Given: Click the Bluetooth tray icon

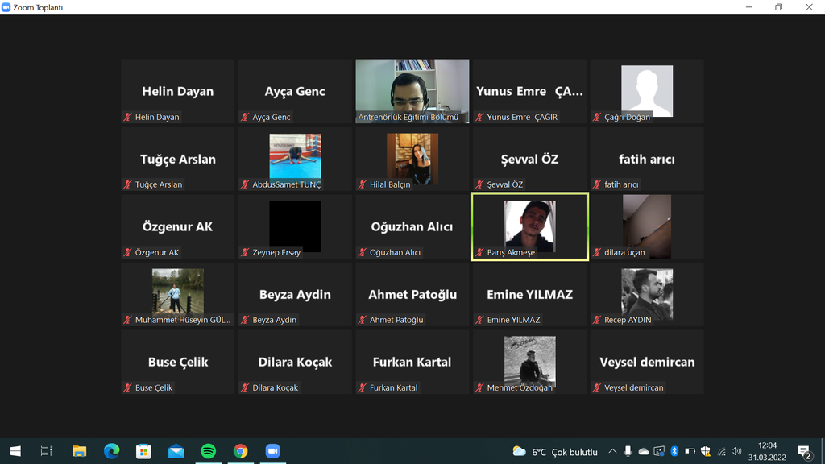Looking at the screenshot, I should 674,451.
